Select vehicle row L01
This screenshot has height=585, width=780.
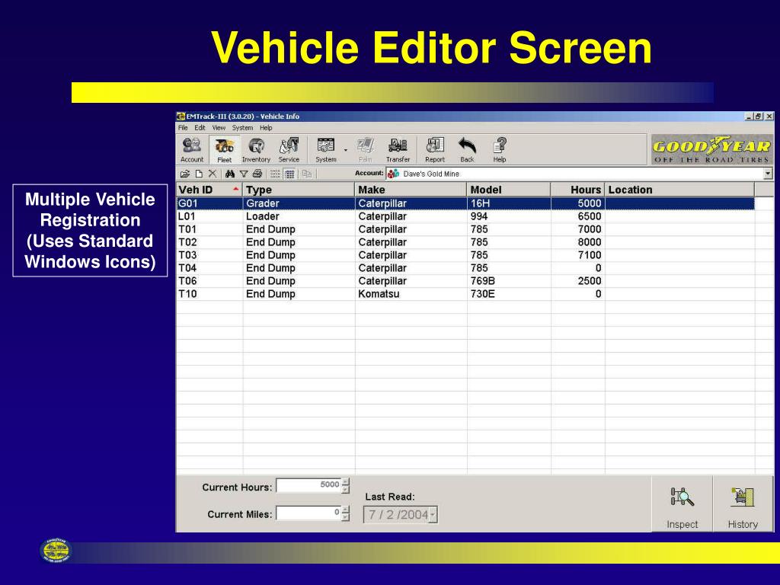pos(465,216)
